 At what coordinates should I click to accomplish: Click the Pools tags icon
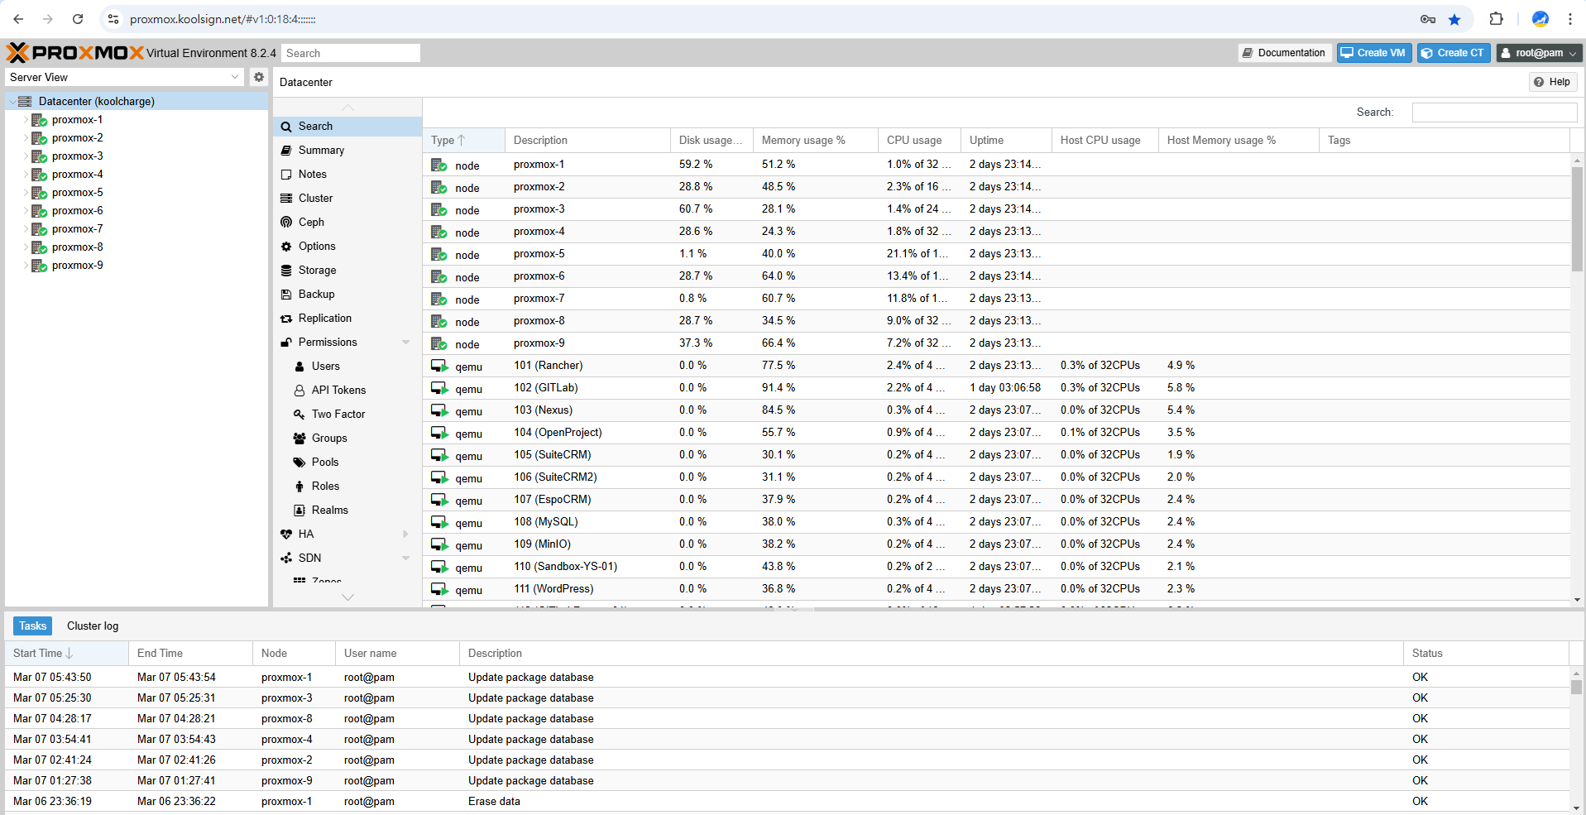tap(299, 463)
